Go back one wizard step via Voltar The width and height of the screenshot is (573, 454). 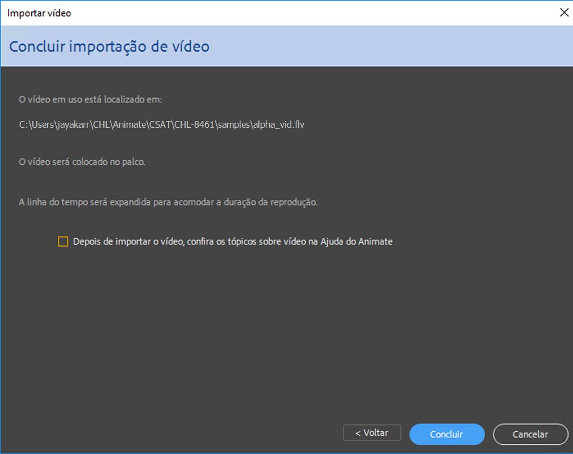coord(372,432)
